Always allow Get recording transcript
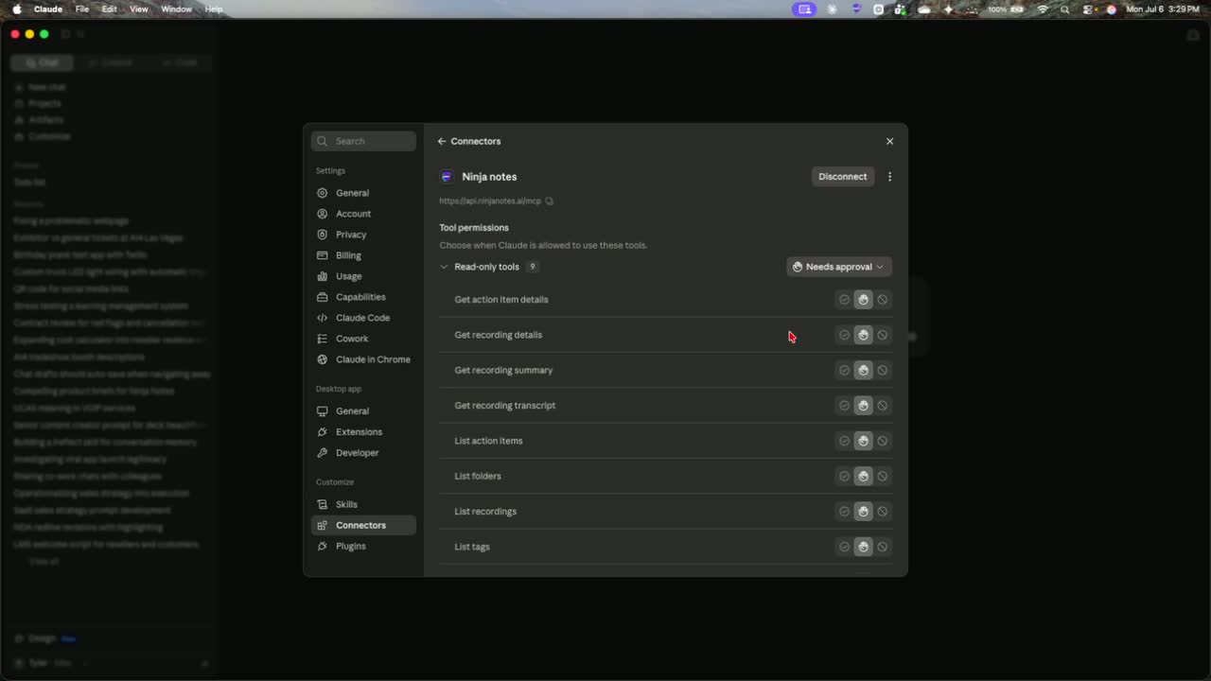Screen dimensions: 1211x681 click(x=844, y=406)
